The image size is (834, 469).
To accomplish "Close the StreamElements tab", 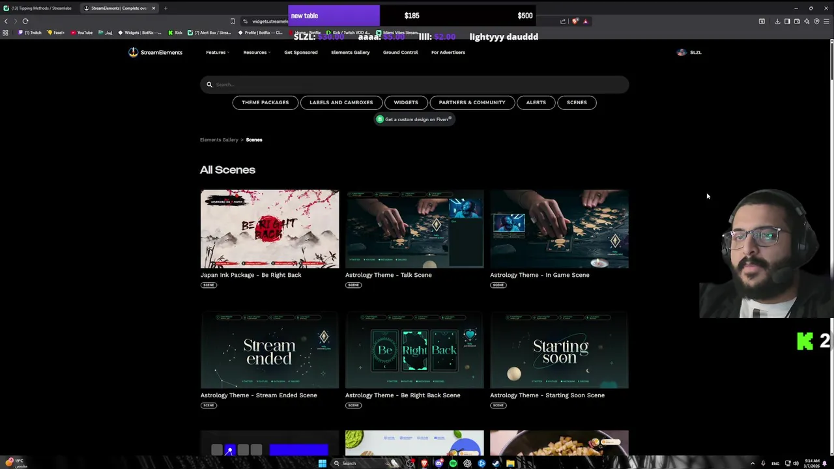I will [154, 8].
